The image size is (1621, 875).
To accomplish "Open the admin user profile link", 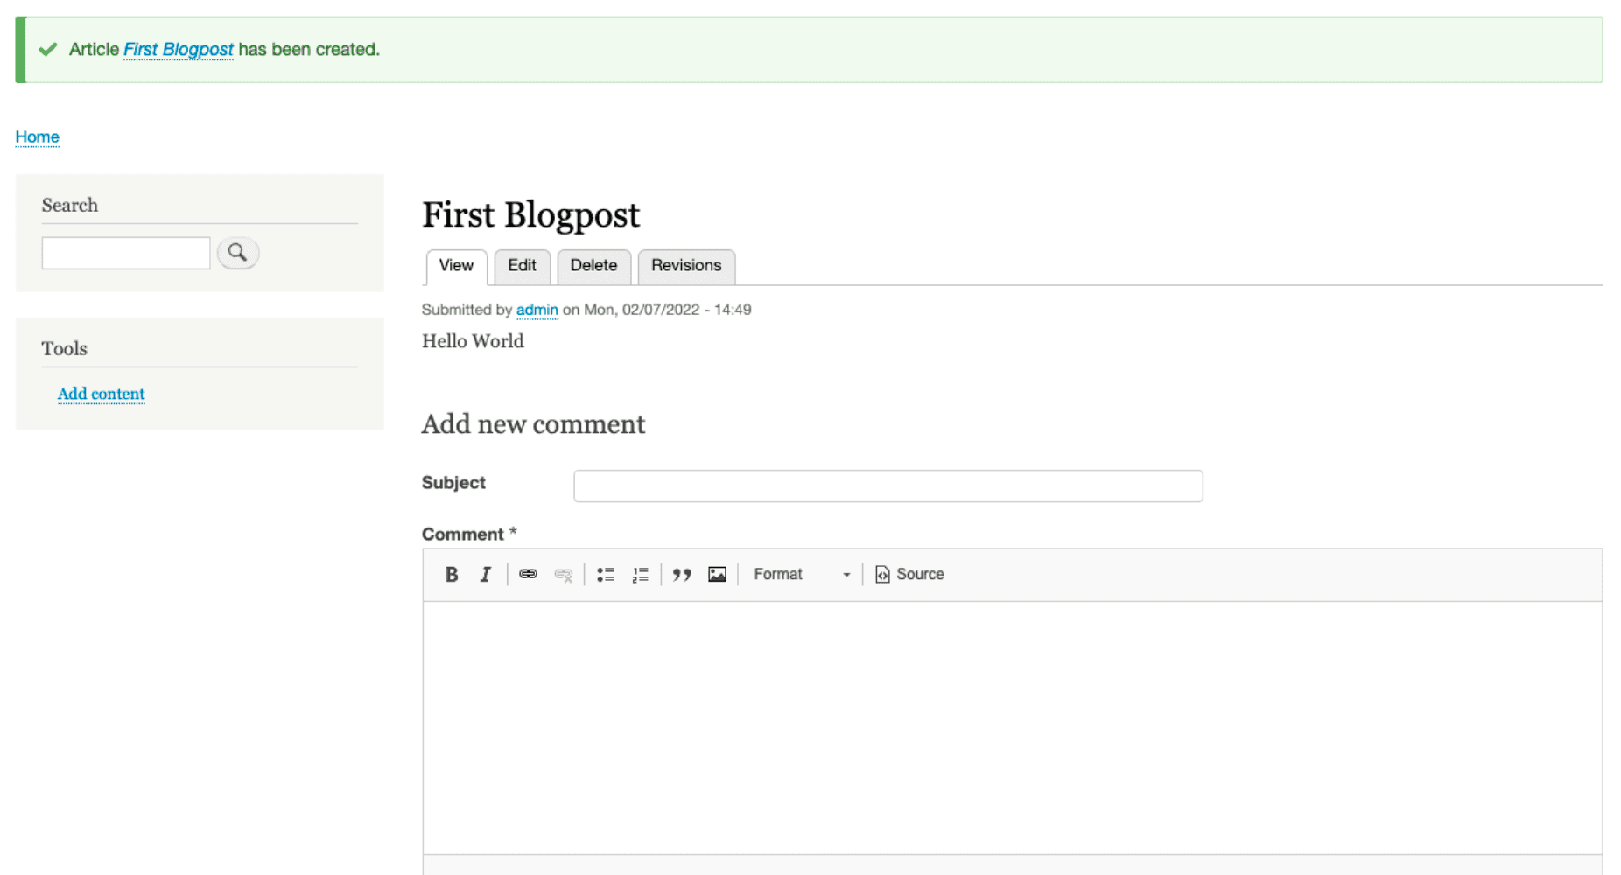I will pyautogui.click(x=537, y=310).
